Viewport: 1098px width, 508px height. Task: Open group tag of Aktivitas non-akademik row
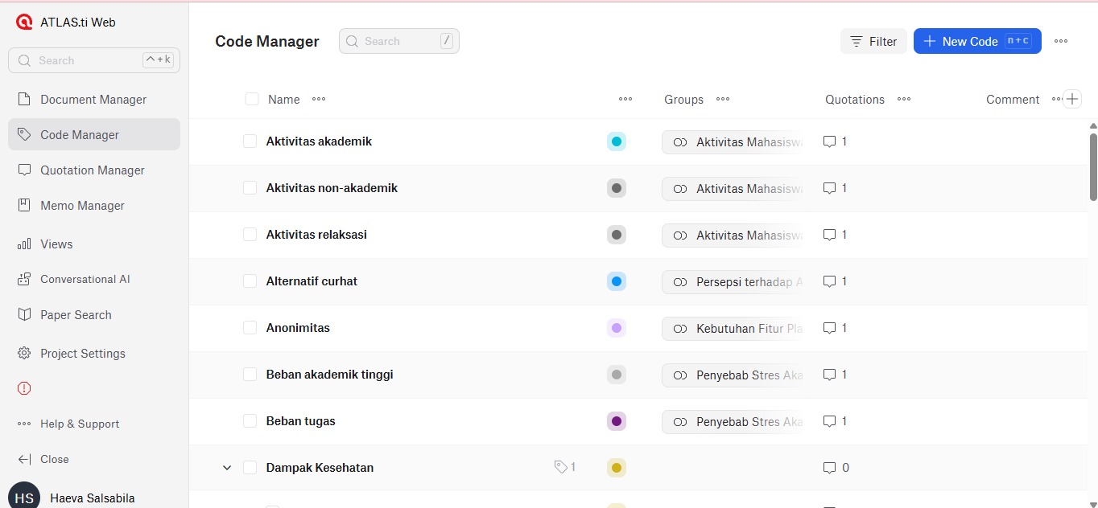pyautogui.click(x=733, y=189)
